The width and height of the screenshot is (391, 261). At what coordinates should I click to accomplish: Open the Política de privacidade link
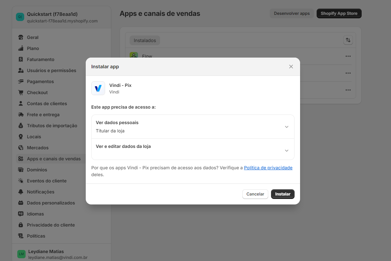268,168
